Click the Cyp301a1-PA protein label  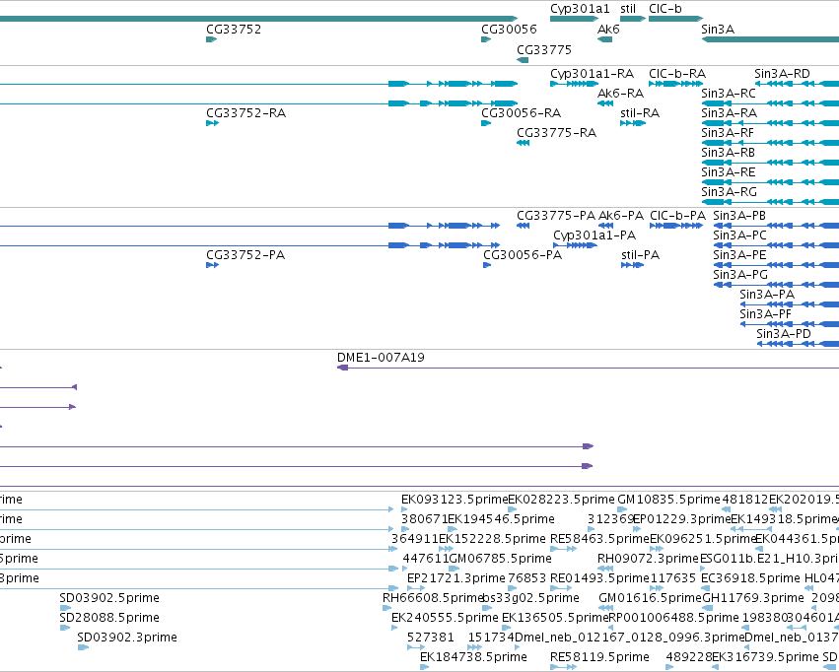[x=594, y=235]
